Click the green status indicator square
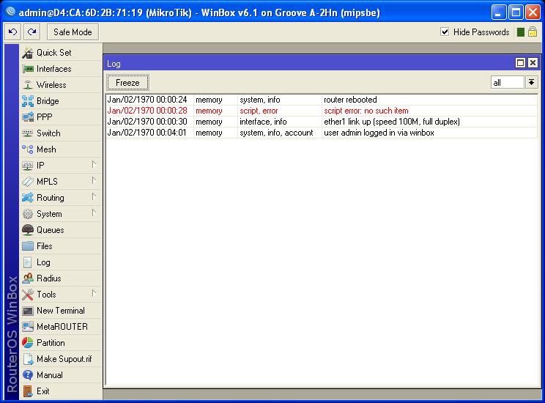Image resolution: width=545 pixels, height=403 pixels. point(521,32)
